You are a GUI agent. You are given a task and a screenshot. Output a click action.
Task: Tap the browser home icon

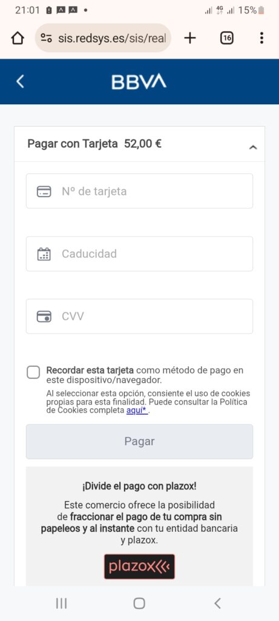point(18,38)
